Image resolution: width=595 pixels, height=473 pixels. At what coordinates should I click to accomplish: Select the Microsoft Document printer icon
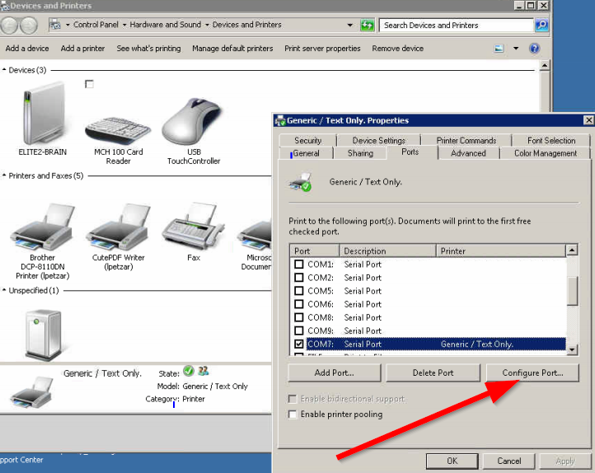coord(255,235)
